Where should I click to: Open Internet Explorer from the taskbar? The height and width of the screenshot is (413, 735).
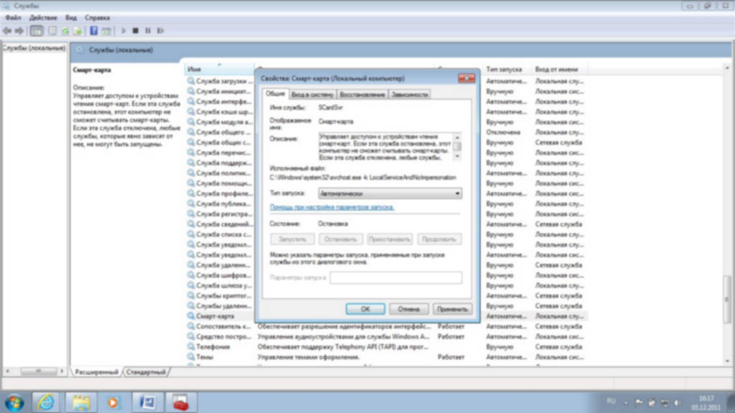pos(47,401)
